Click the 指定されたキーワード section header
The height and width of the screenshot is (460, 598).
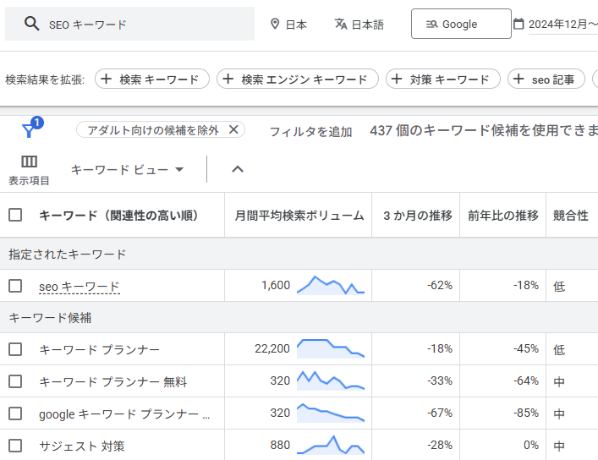67,254
